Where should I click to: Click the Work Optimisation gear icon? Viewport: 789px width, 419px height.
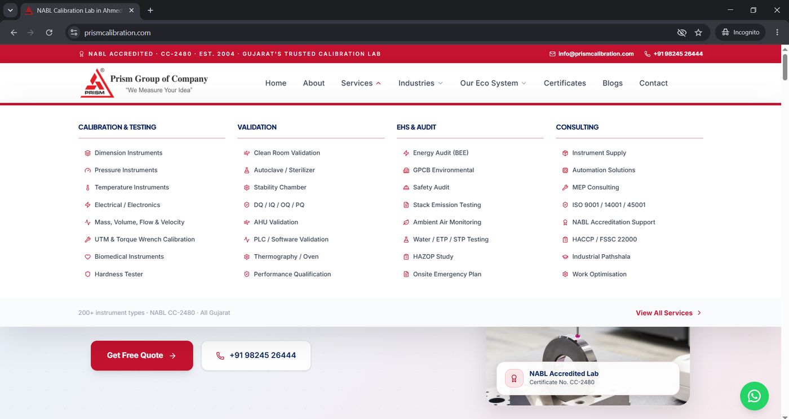pos(565,274)
